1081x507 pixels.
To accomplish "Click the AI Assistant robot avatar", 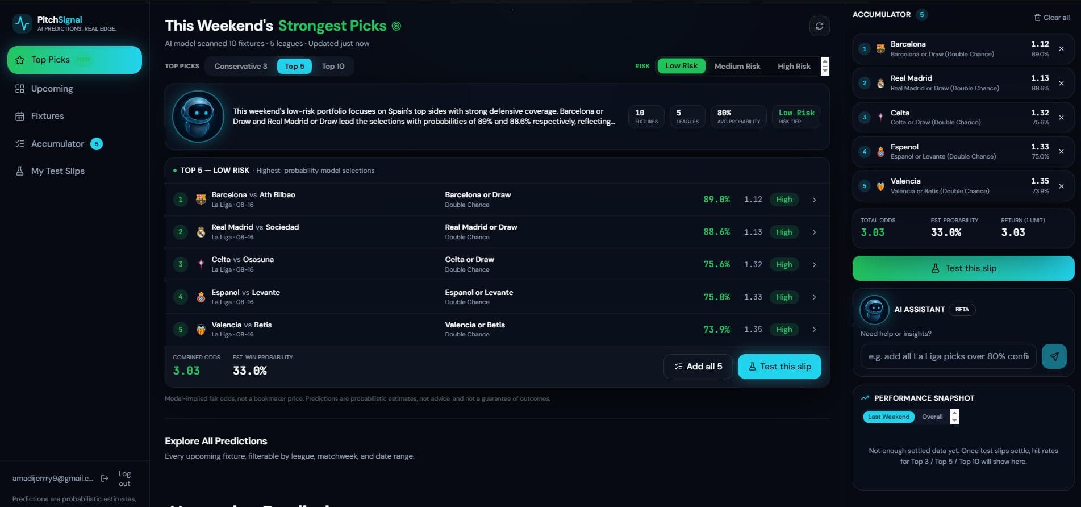I will click(874, 310).
